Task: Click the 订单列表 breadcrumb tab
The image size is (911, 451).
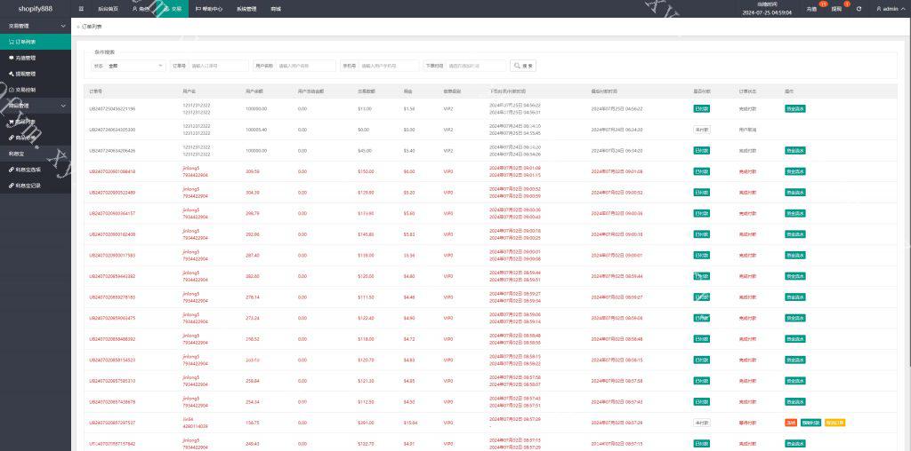Action: 90,28
